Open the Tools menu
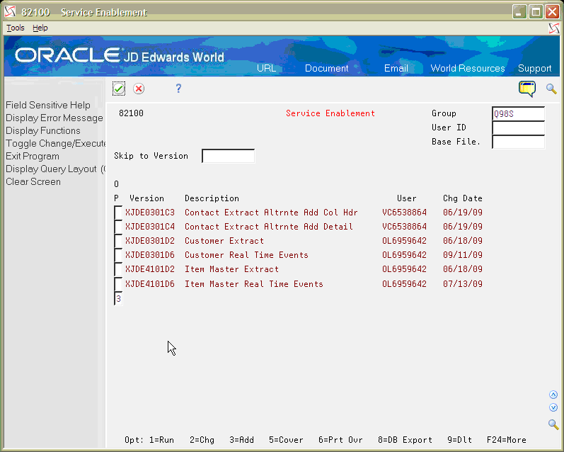 [x=16, y=28]
